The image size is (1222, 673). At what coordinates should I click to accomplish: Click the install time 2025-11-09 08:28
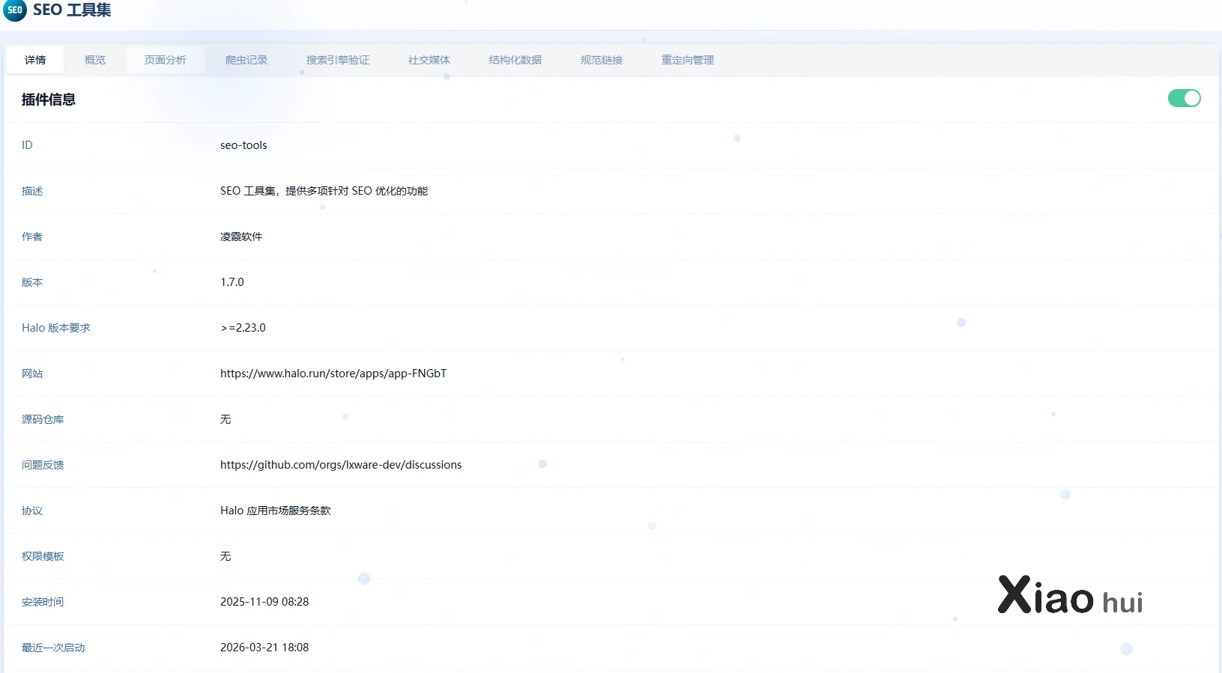coord(264,602)
